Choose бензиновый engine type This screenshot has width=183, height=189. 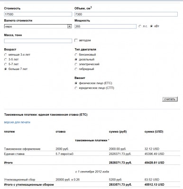click(x=76, y=55)
